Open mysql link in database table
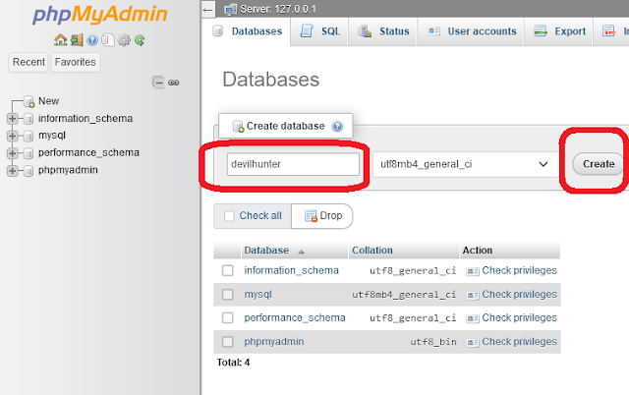 pos(257,295)
